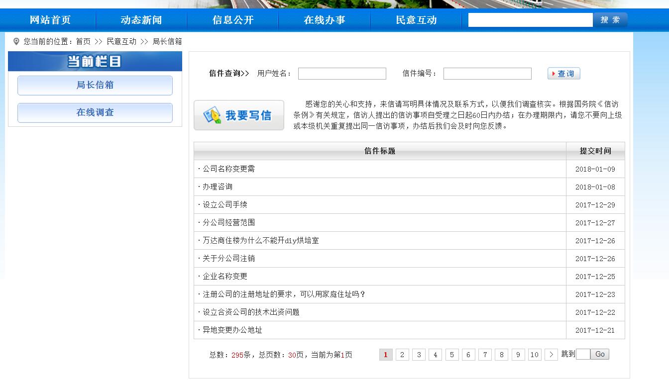
Task: Click the 查询 query button
Action: [563, 74]
